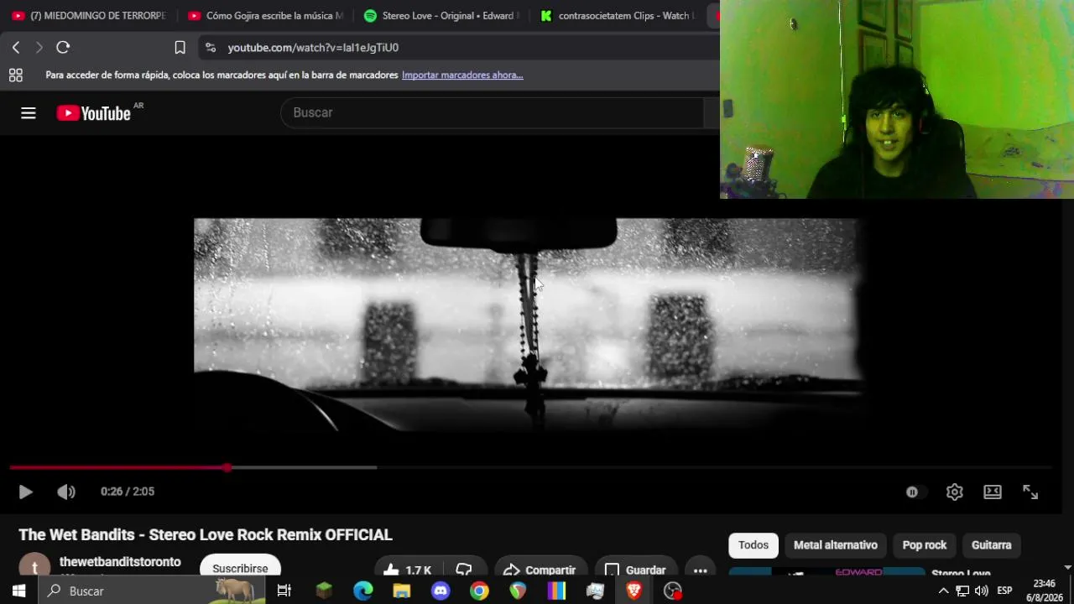Go forward to the next page
Image resolution: width=1074 pixels, height=604 pixels.
pyautogui.click(x=39, y=48)
